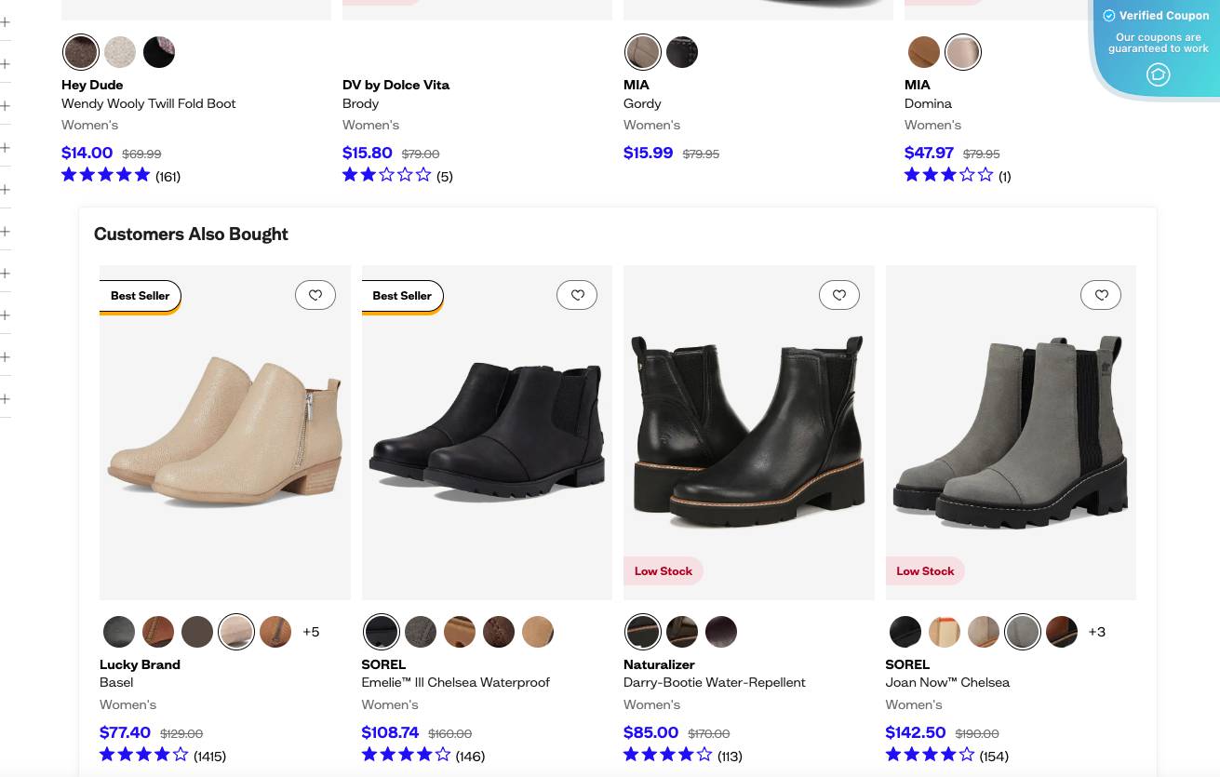Viewport: 1220px width, 777px height.
Task: Show the +3 additional Joan Now colors
Action: (1096, 632)
